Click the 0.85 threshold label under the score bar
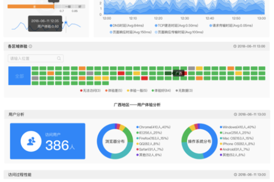The width and height of the screenshot is (274, 182). coord(74,11)
